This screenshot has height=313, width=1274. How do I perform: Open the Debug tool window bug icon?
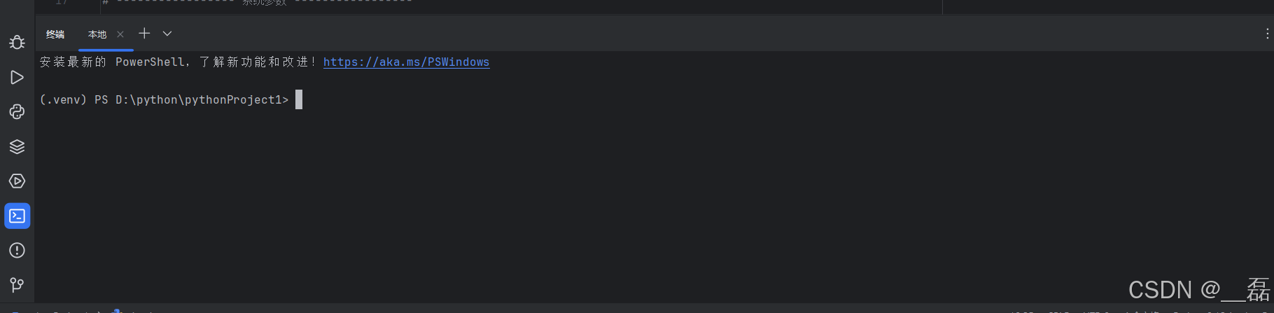pyautogui.click(x=17, y=43)
